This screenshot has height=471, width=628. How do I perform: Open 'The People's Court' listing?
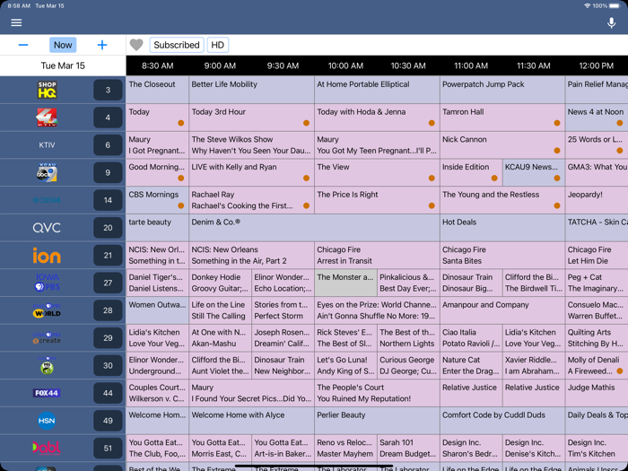[x=377, y=393]
